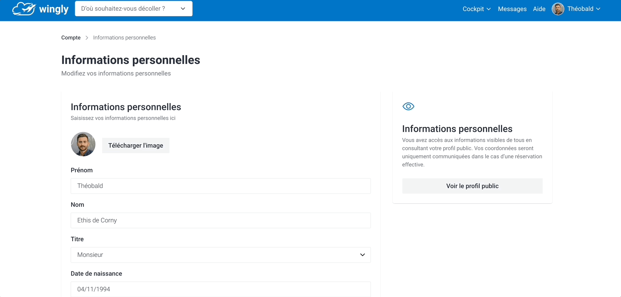Click the Saisissez vos informations personnelles ici text

pyautogui.click(x=123, y=118)
